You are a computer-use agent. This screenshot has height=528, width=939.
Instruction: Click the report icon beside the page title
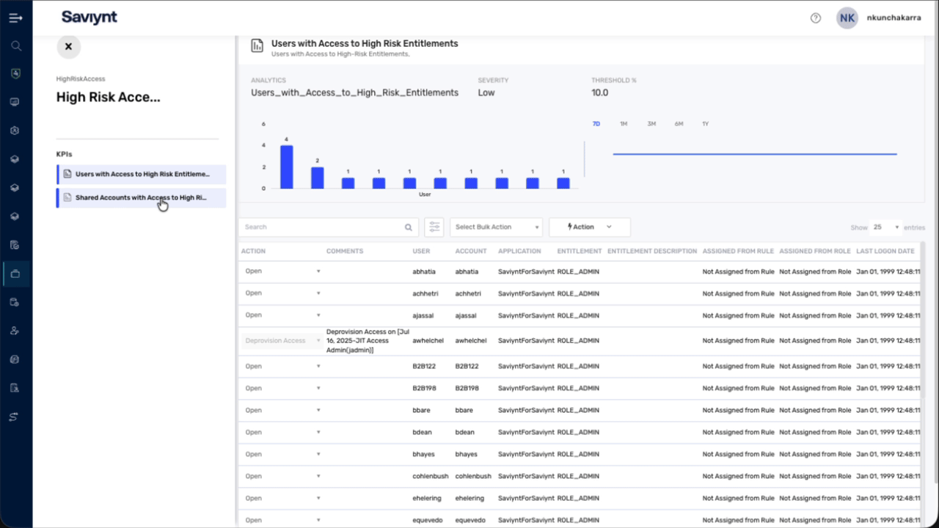click(x=257, y=45)
